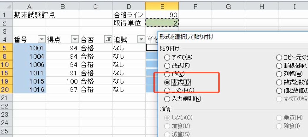The height and width of the screenshot is (137, 308).
Task: Select column C header
Action: click(x=96, y=6)
